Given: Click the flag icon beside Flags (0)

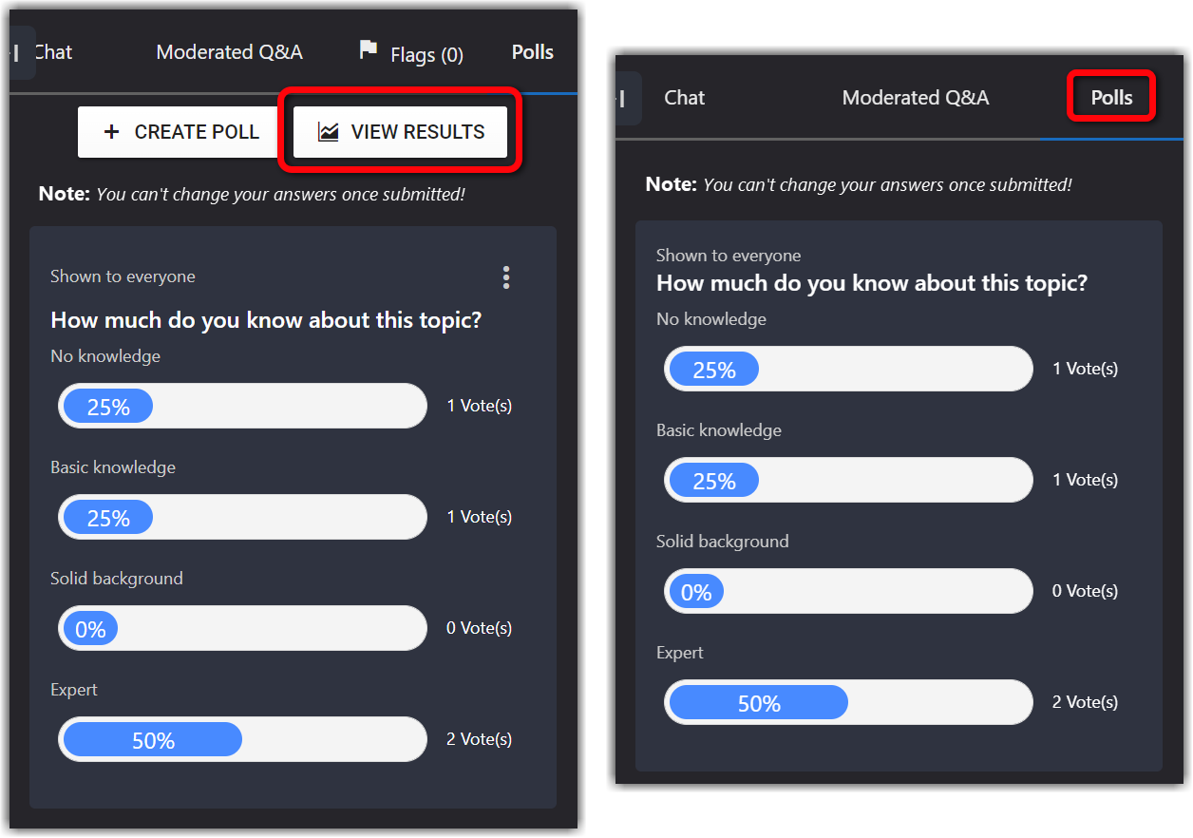Looking at the screenshot, I should (369, 50).
